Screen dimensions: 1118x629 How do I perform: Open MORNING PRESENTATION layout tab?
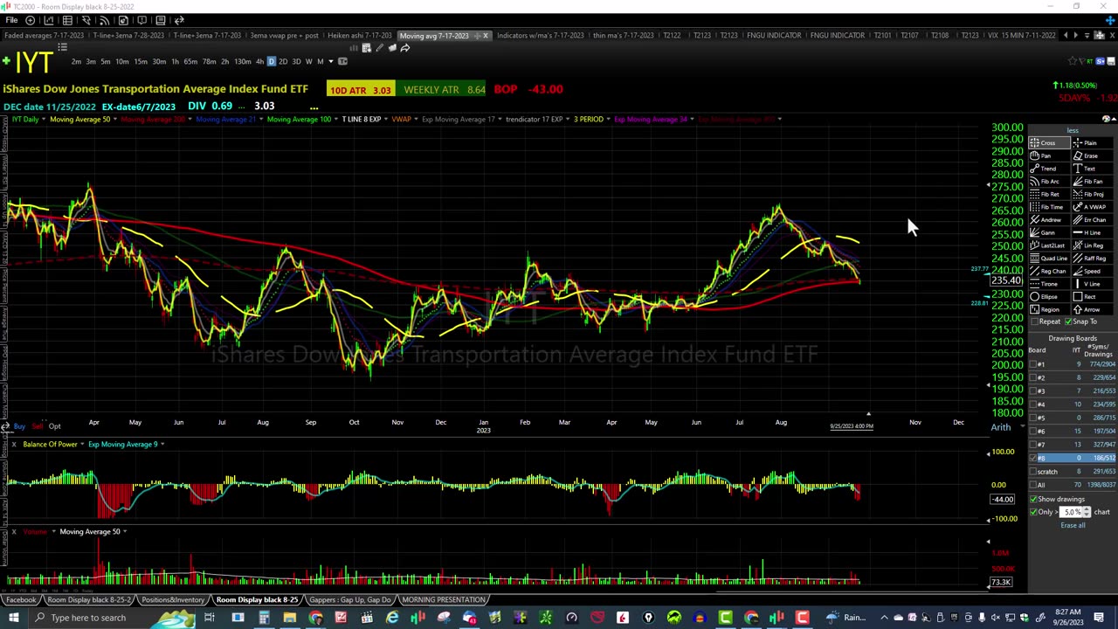(x=444, y=599)
